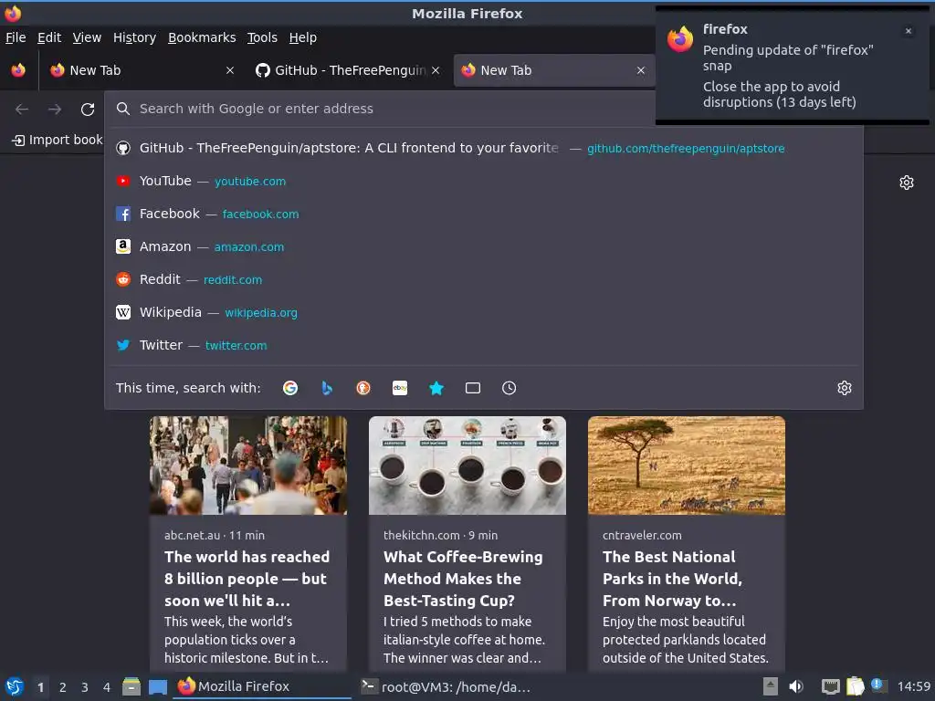The height and width of the screenshot is (701, 935).
Task: Close the firefox snap notification
Action: [x=909, y=31]
